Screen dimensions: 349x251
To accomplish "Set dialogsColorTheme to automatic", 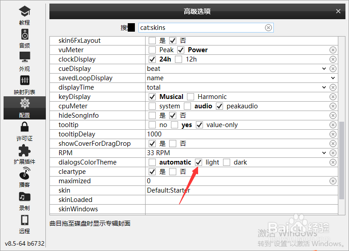I will tap(152, 162).
